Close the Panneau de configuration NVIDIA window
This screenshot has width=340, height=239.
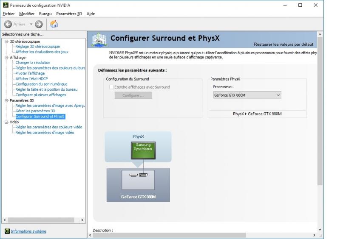316,5
